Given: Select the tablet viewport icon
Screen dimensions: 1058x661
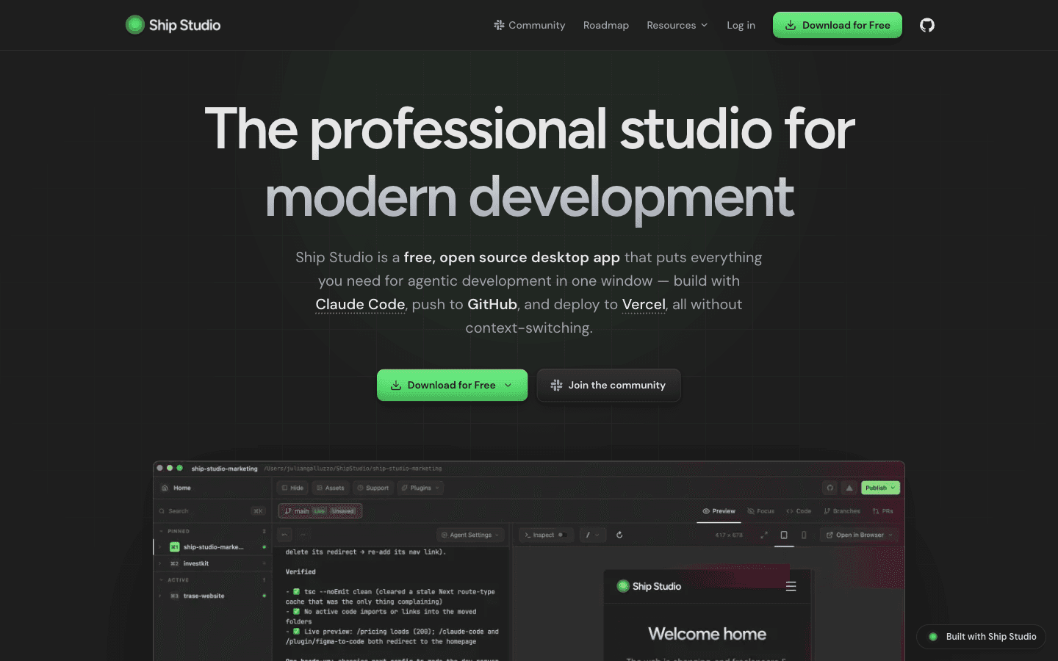Looking at the screenshot, I should 784,535.
